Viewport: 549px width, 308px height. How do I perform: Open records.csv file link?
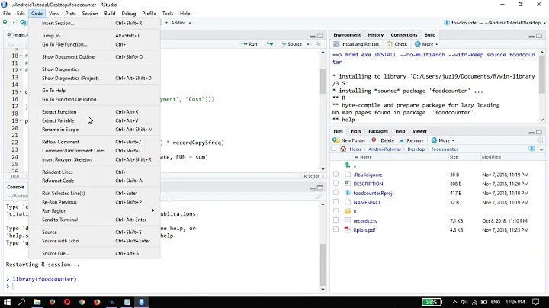pyautogui.click(x=365, y=221)
